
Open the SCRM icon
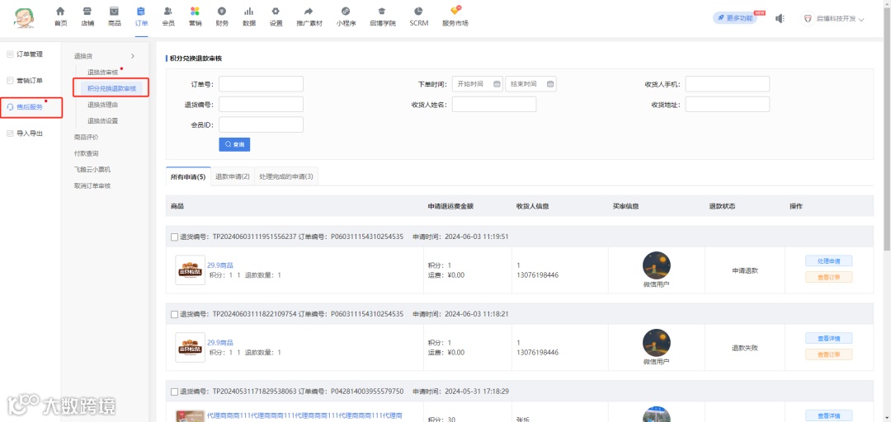coord(419,12)
